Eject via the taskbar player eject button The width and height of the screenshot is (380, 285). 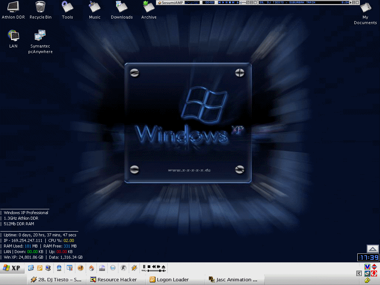163,266
